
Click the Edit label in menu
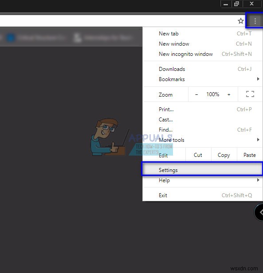[163, 155]
